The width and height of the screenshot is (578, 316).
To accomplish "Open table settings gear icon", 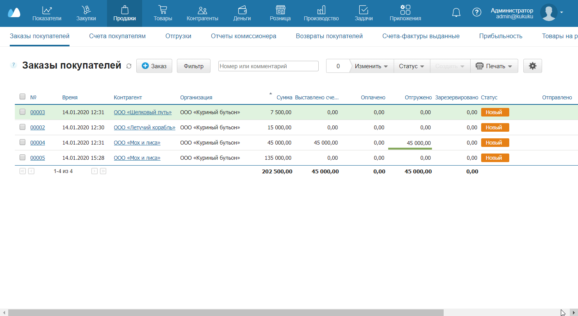I will click(x=532, y=66).
